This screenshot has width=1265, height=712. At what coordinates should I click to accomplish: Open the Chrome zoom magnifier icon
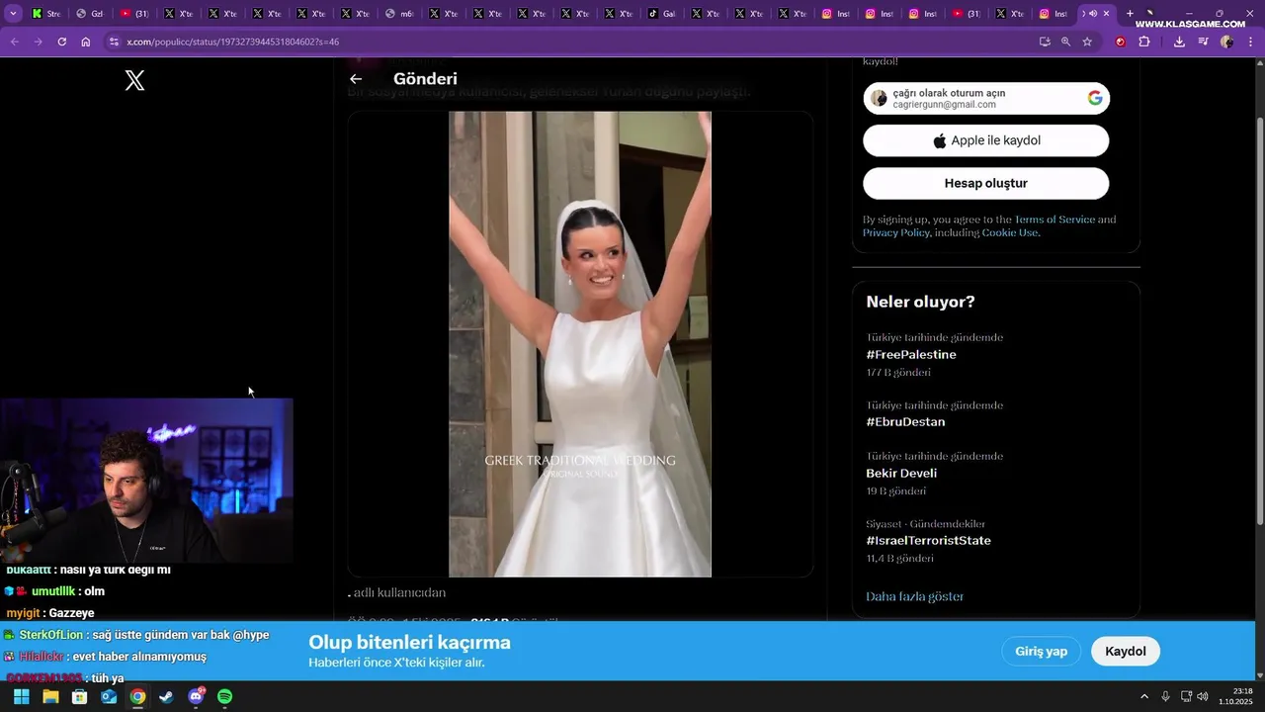coord(1065,42)
